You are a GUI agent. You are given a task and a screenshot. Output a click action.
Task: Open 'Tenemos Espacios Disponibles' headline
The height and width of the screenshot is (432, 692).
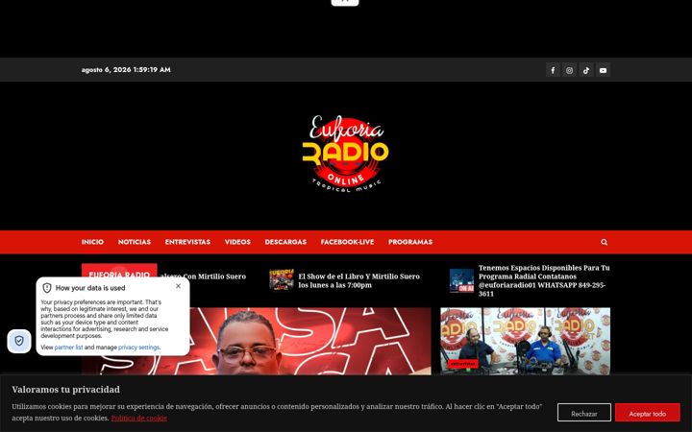pyautogui.click(x=544, y=280)
